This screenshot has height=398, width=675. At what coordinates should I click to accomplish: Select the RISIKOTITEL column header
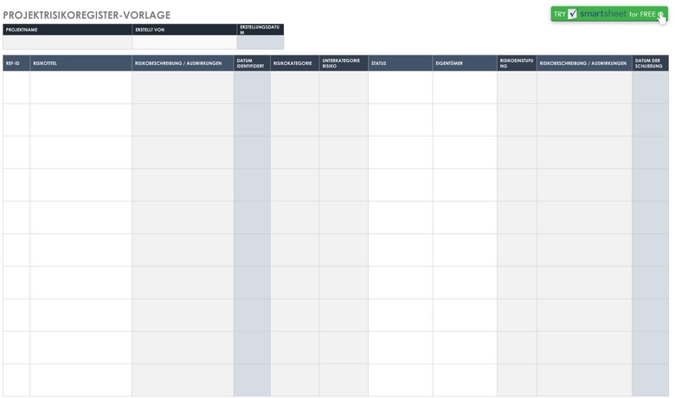point(81,63)
